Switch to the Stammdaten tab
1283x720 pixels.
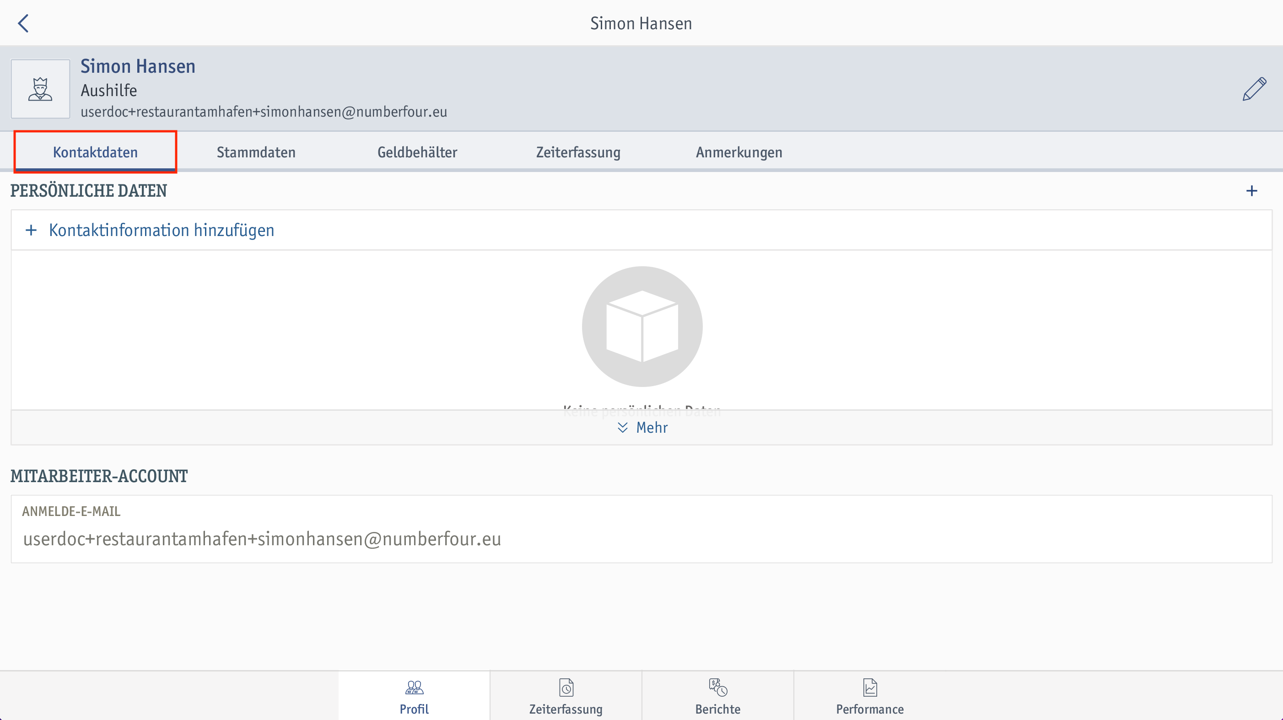255,151
